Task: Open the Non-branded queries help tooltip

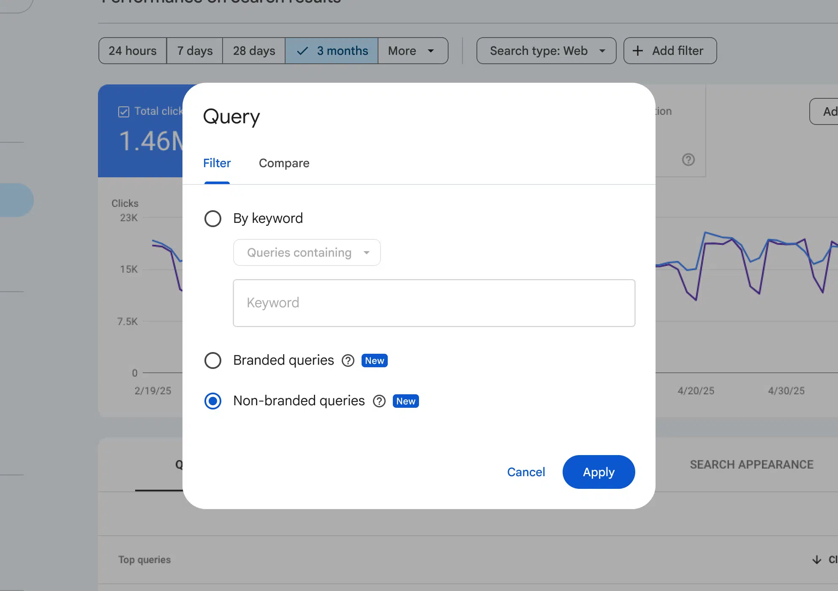Action: [379, 401]
